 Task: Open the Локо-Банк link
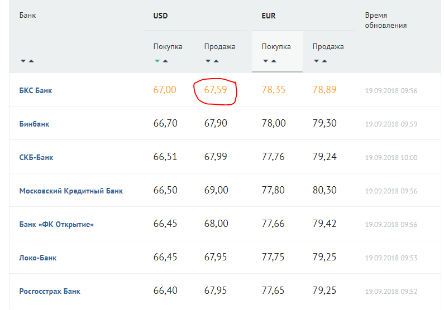click(38, 258)
